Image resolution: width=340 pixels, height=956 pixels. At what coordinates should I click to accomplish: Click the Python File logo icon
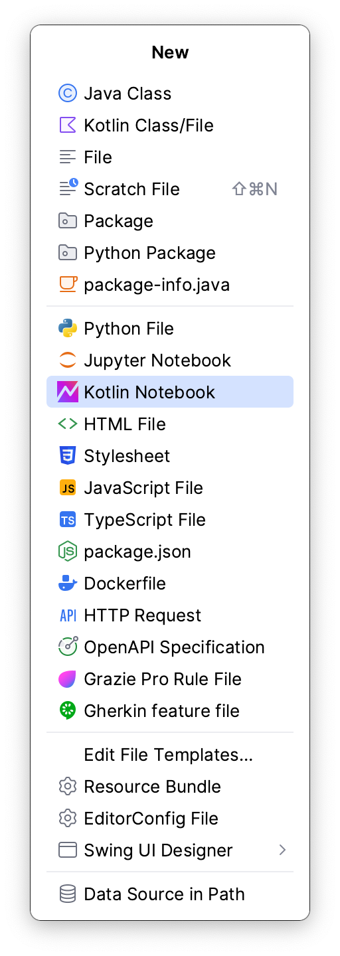(x=68, y=329)
